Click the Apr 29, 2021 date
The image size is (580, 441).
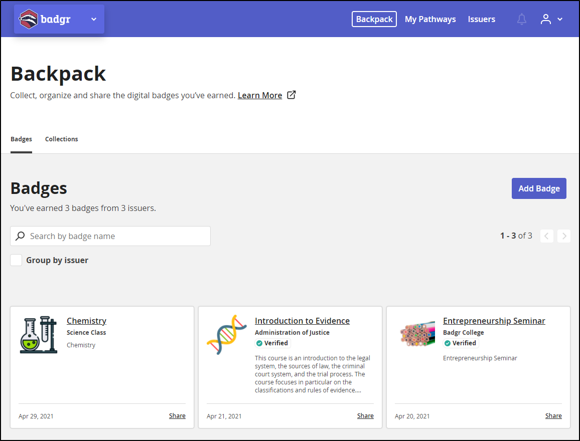(36, 416)
